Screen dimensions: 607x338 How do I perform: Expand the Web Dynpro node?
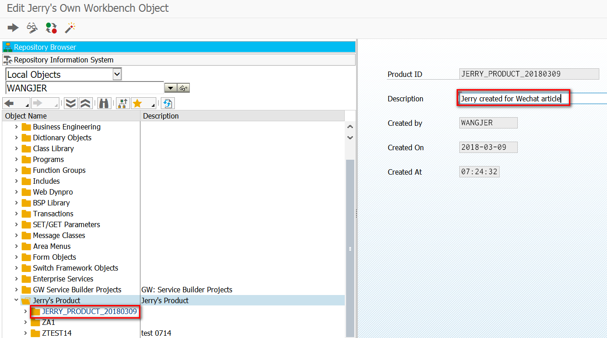coord(16,192)
